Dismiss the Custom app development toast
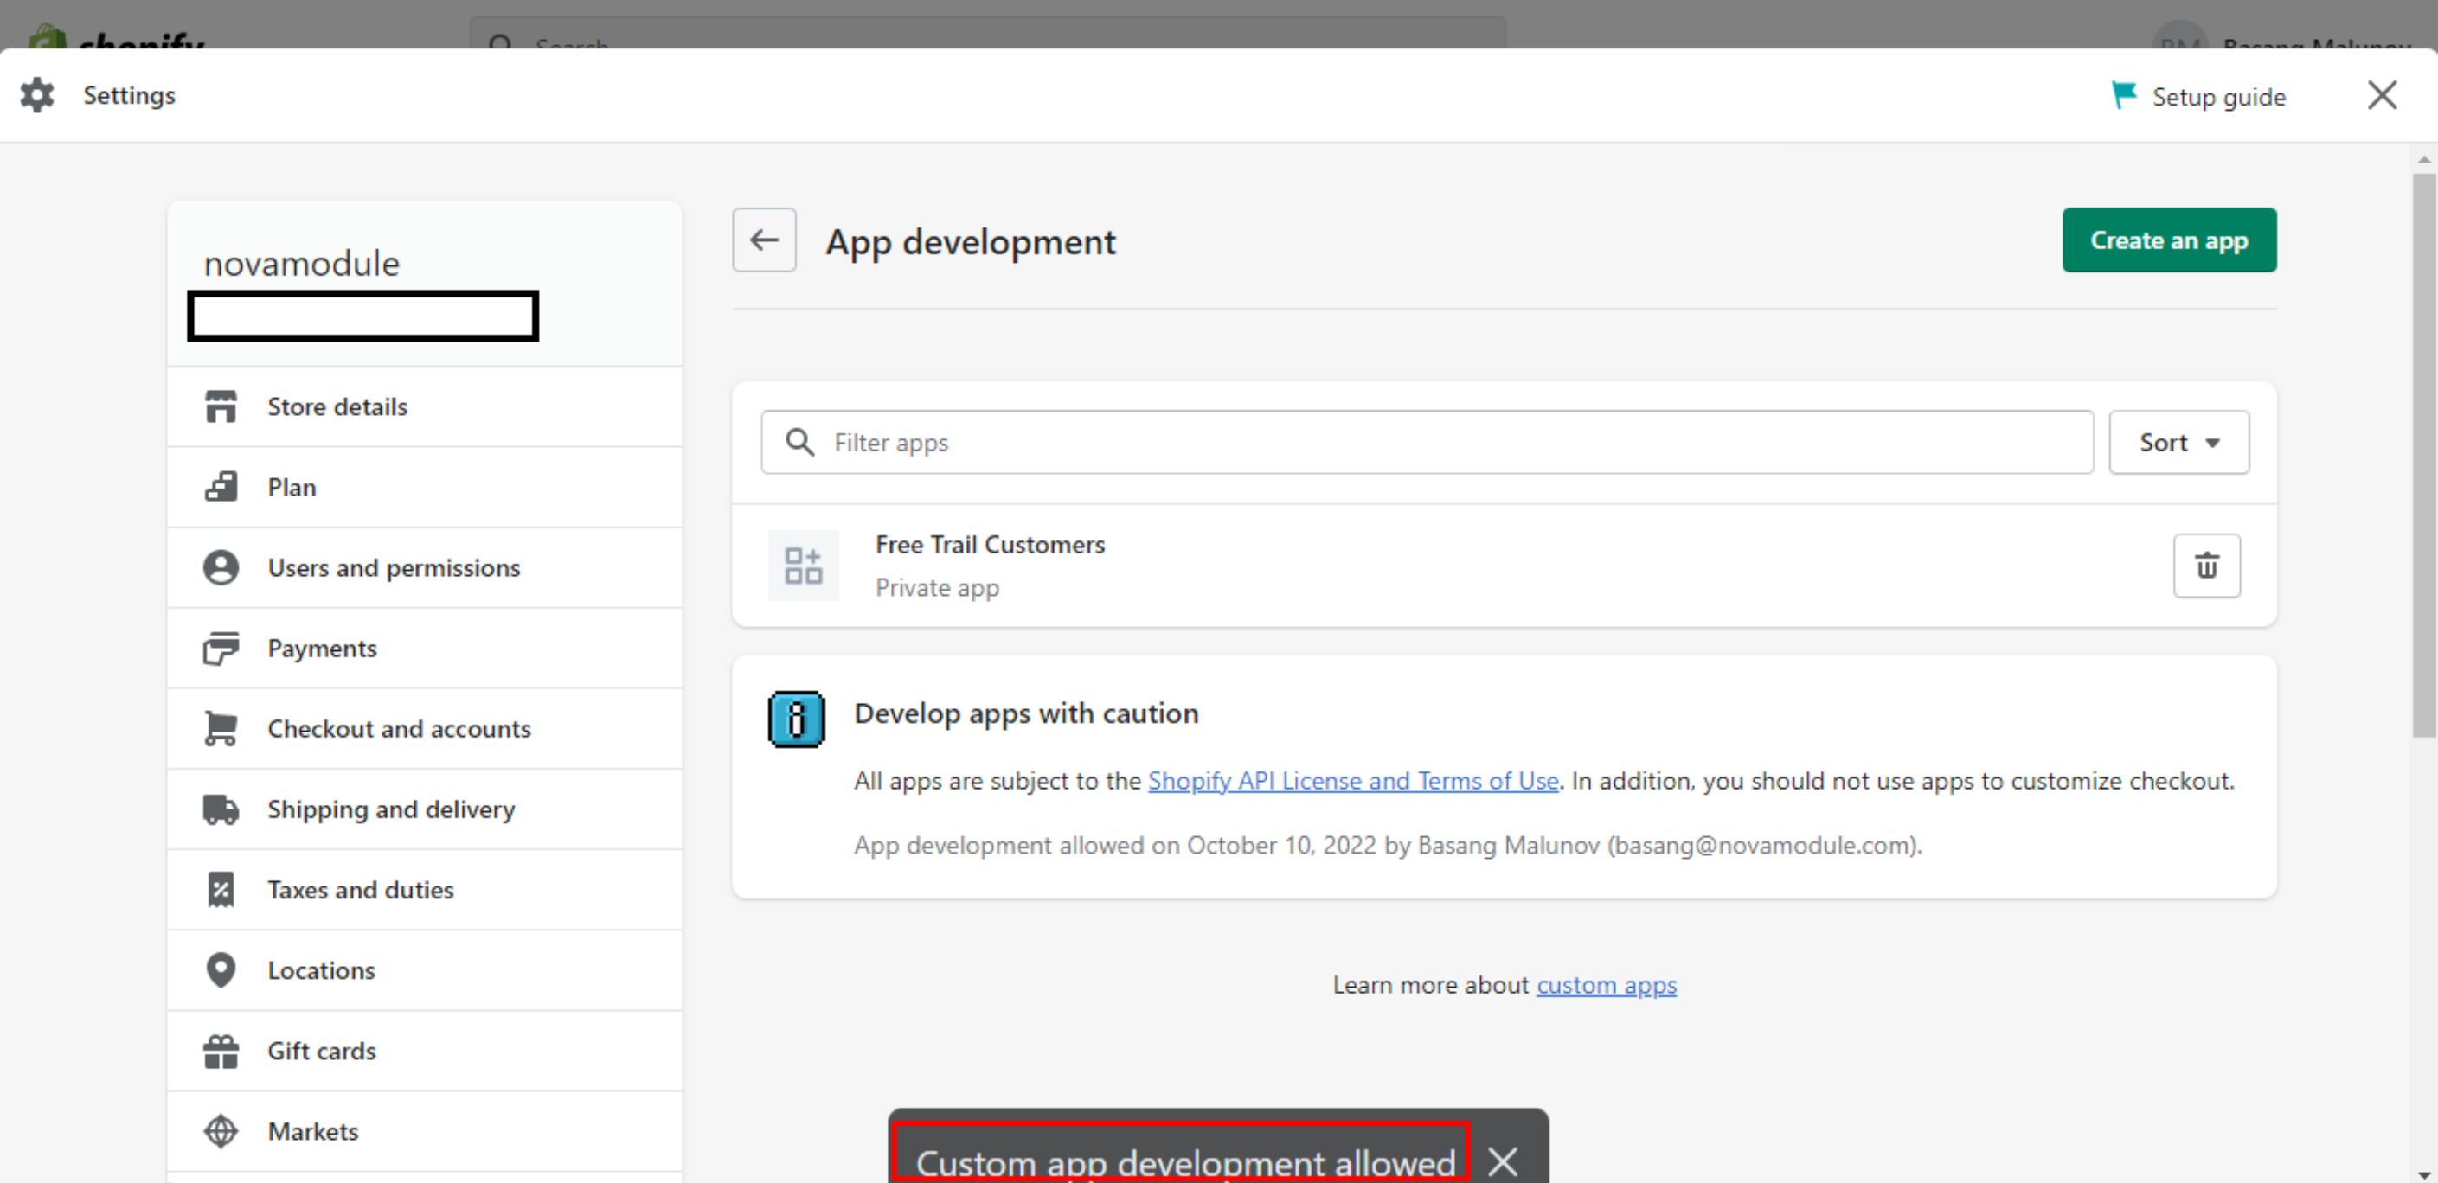Image resolution: width=2438 pixels, height=1183 pixels. coord(1502,1161)
